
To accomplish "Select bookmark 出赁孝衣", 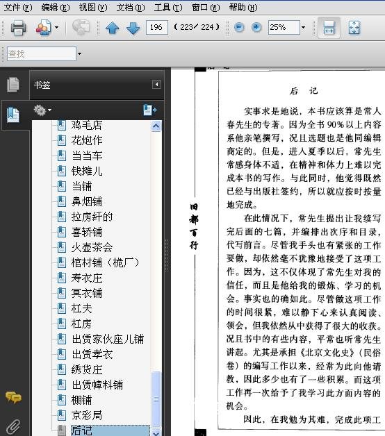I will click(92, 355).
